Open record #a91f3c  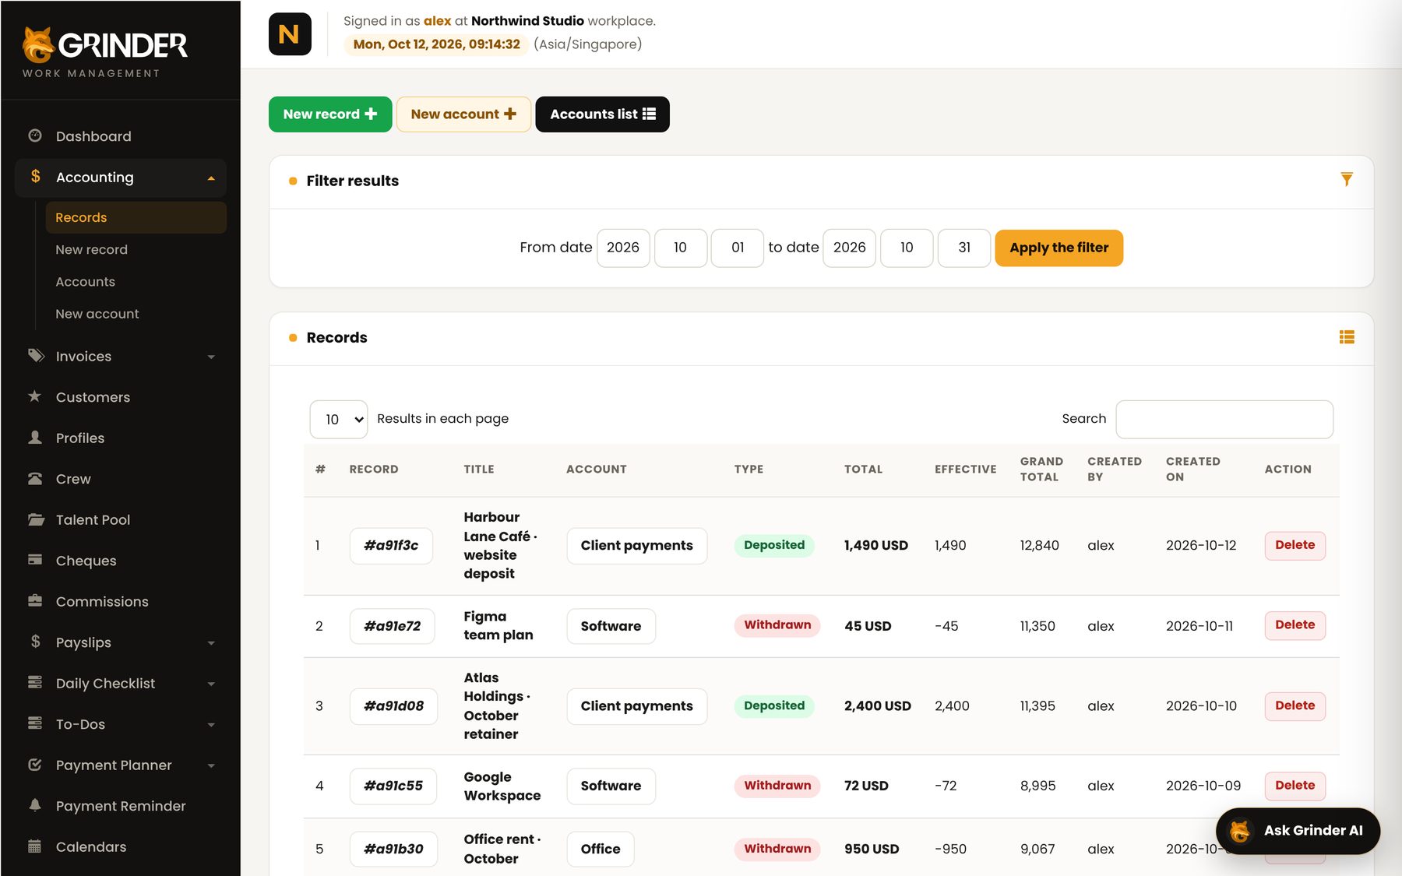(391, 546)
